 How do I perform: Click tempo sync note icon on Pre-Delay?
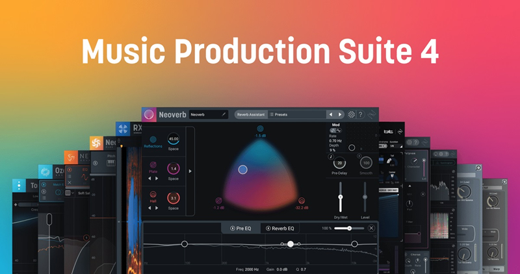click(331, 156)
